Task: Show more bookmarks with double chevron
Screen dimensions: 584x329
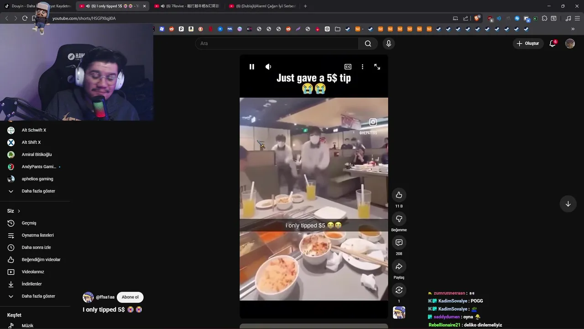Action: tap(573, 29)
